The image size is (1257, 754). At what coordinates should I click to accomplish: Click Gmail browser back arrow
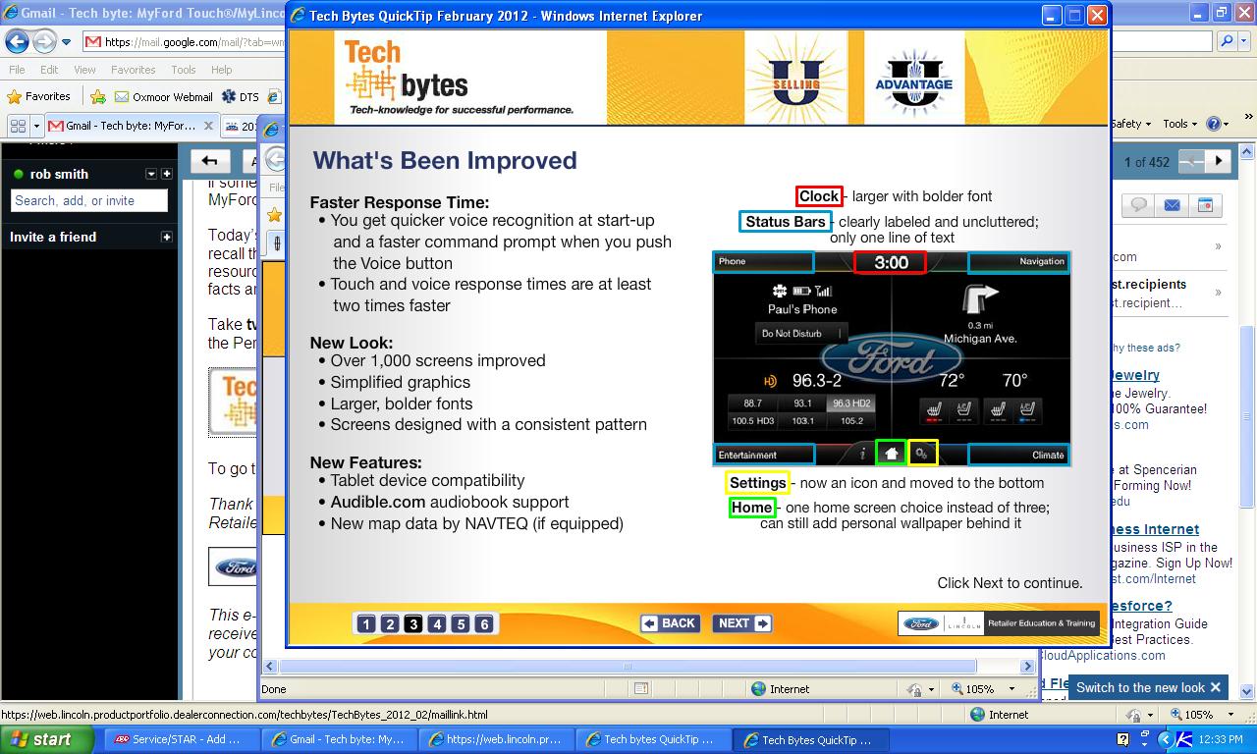pyautogui.click(x=17, y=41)
